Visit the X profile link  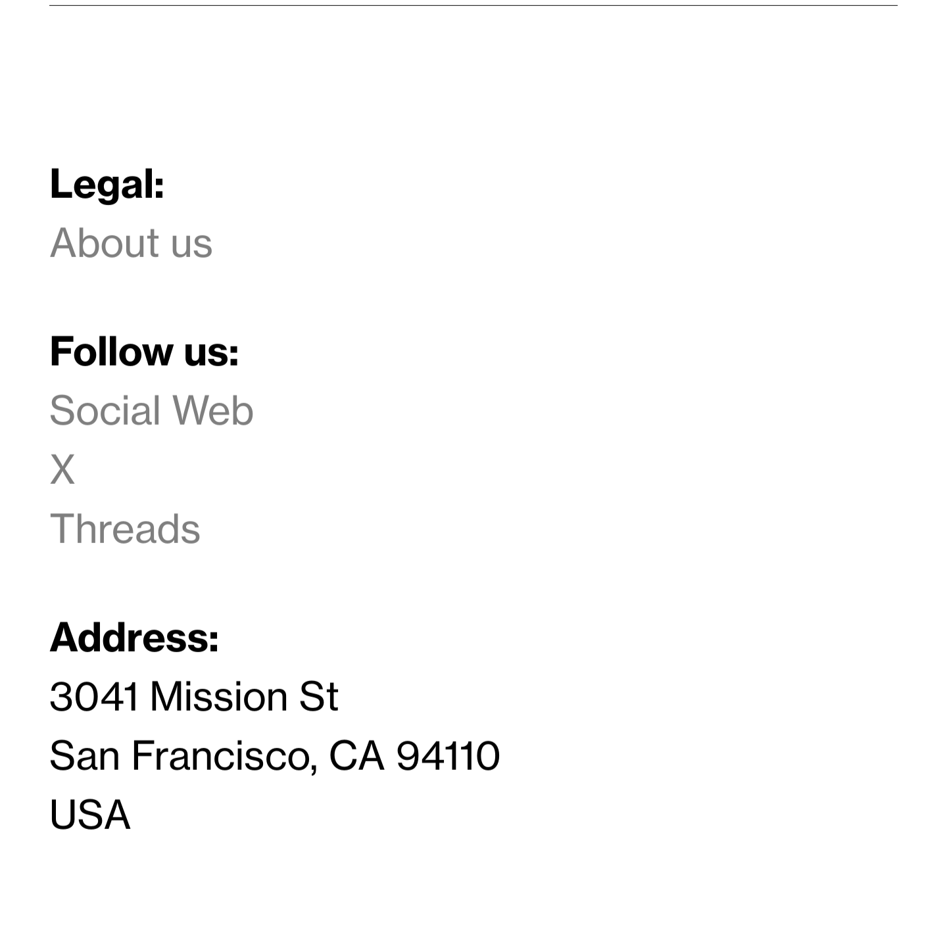click(x=62, y=470)
